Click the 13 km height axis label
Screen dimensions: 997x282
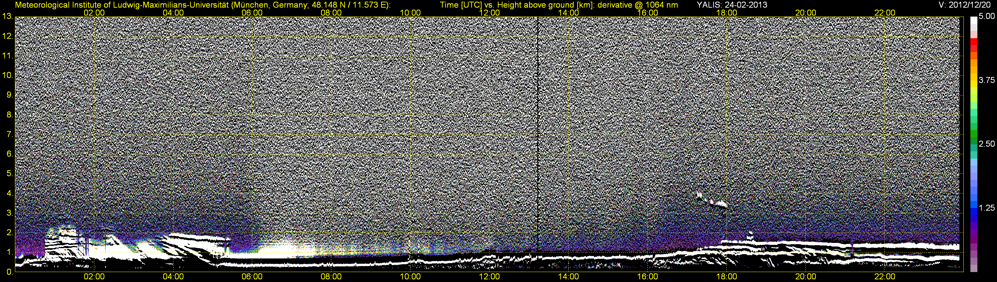coord(7,17)
